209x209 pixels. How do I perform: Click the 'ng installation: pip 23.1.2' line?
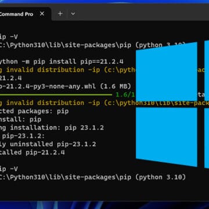[52, 128]
